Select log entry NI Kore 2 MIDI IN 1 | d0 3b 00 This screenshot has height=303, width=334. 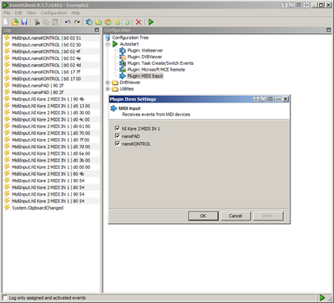51,161
